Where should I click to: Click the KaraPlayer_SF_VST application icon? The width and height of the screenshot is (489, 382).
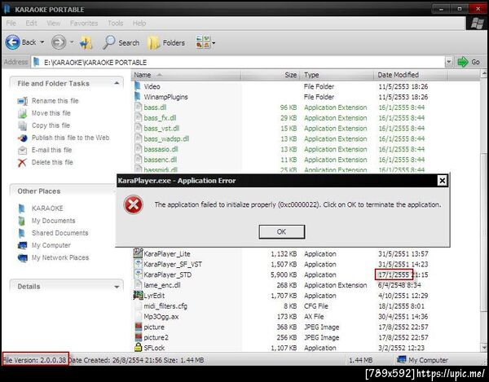(139, 264)
